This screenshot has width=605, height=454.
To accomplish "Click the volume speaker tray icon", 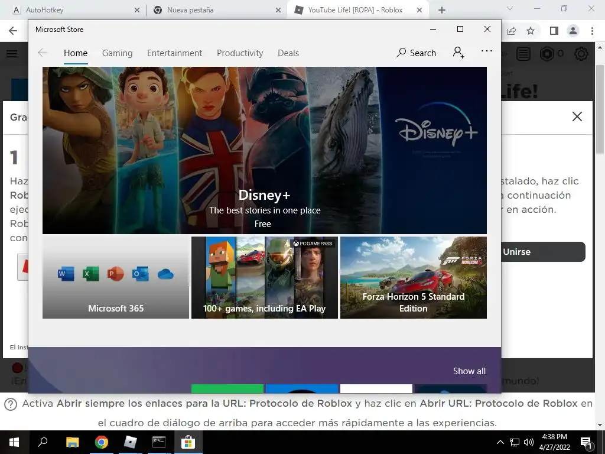I will point(529,442).
